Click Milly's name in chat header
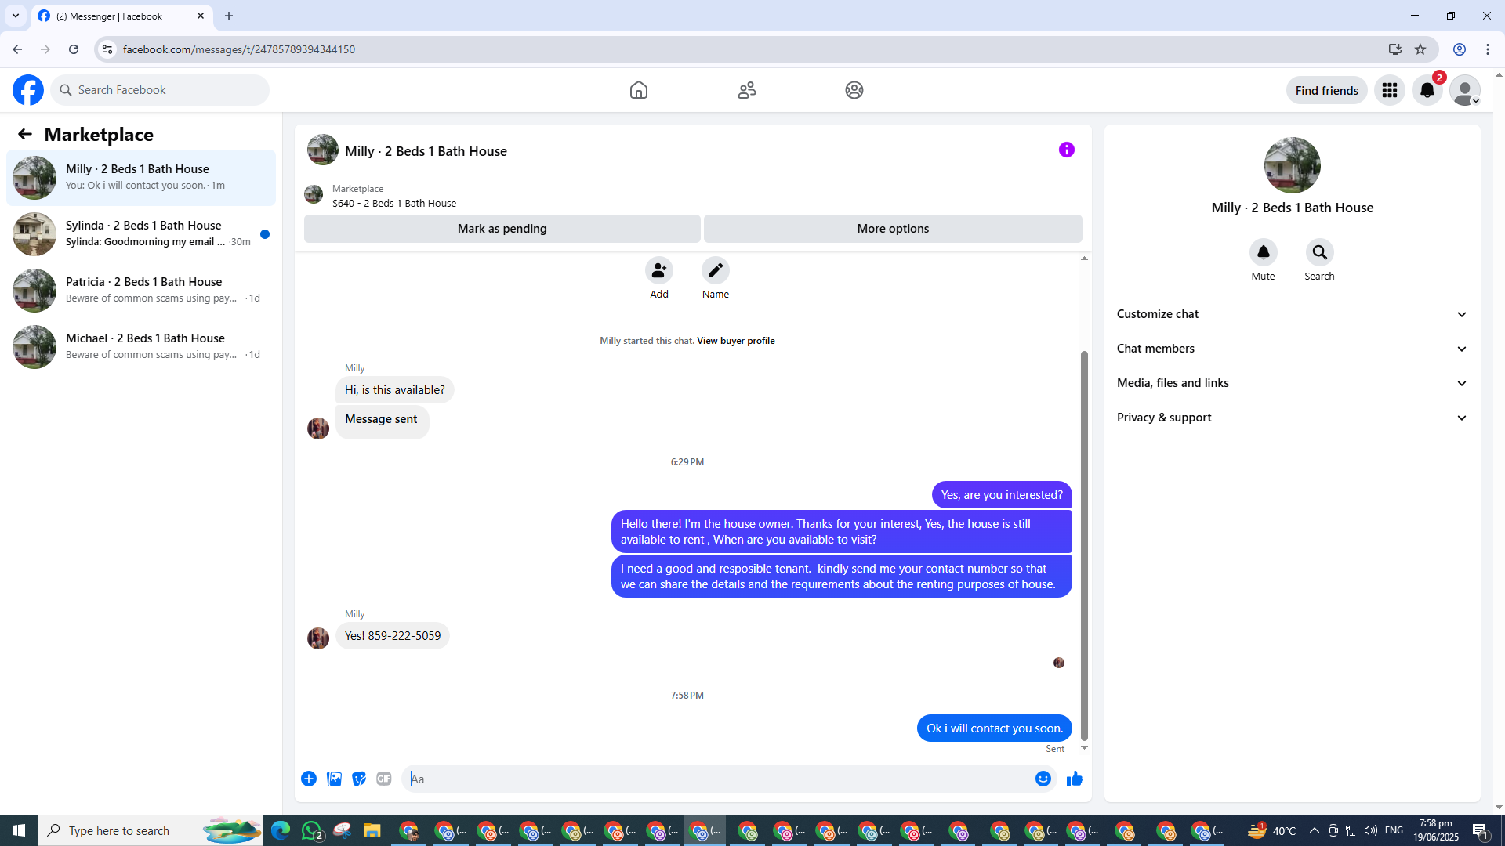 click(426, 151)
